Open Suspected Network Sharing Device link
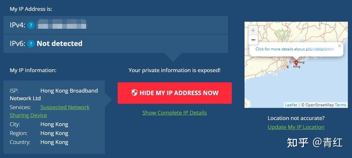Screen dimensions: 352x158 [50, 111]
